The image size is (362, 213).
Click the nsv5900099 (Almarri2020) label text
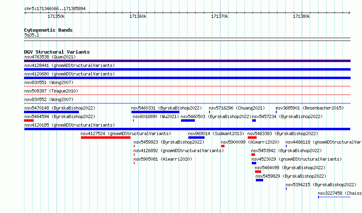coord(250,142)
